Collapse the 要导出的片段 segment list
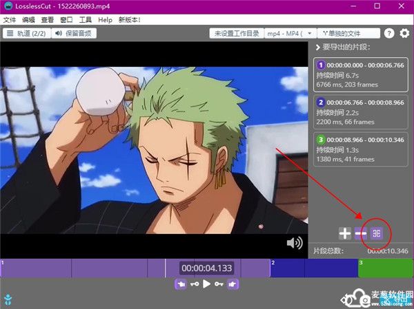The height and width of the screenshot is (309, 414). coord(318,47)
